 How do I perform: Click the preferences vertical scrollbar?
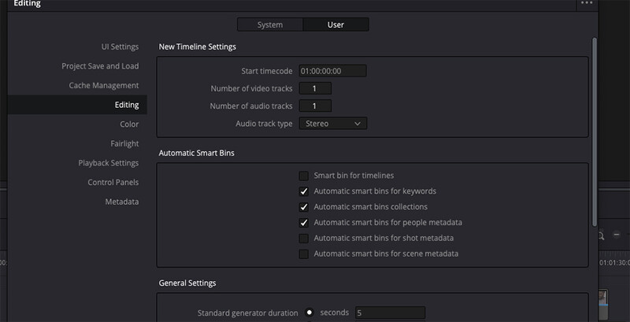coord(595,131)
